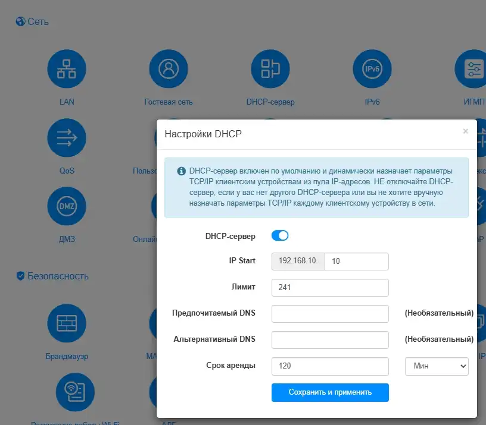The width and height of the screenshot is (486, 425).
Task: Select the Предпочитаемый DNS field
Action: pyautogui.click(x=330, y=313)
